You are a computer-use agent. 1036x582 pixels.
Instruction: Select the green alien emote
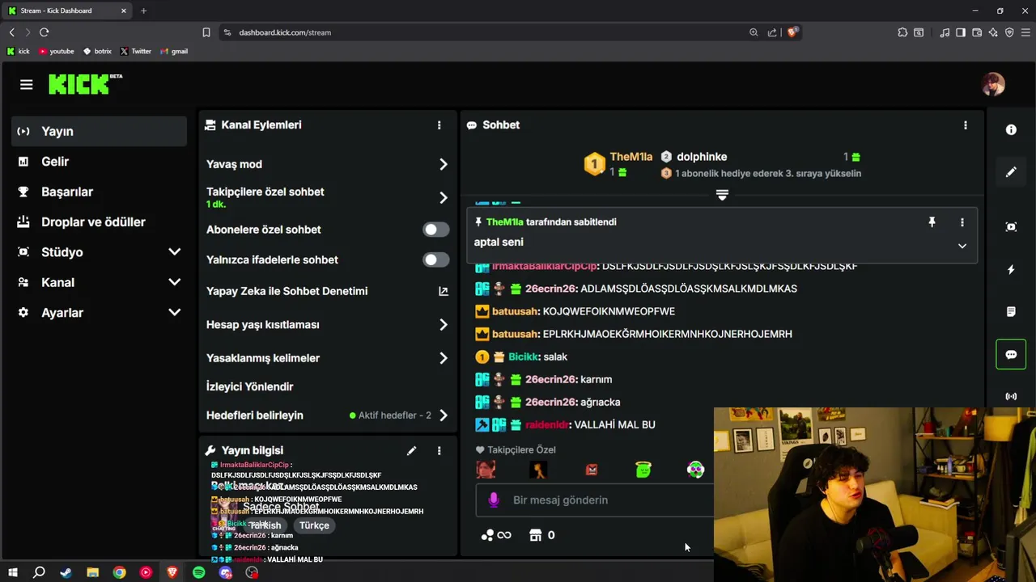coord(643,470)
